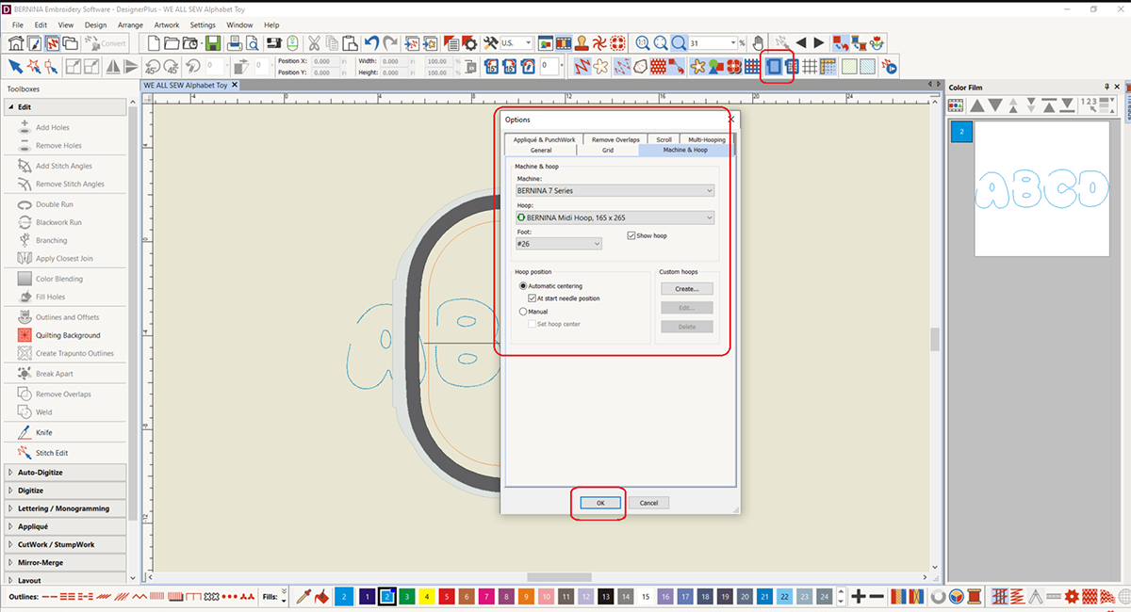The height and width of the screenshot is (612, 1131).
Task: Open the Multi-Hooping tab
Action: pyautogui.click(x=707, y=139)
